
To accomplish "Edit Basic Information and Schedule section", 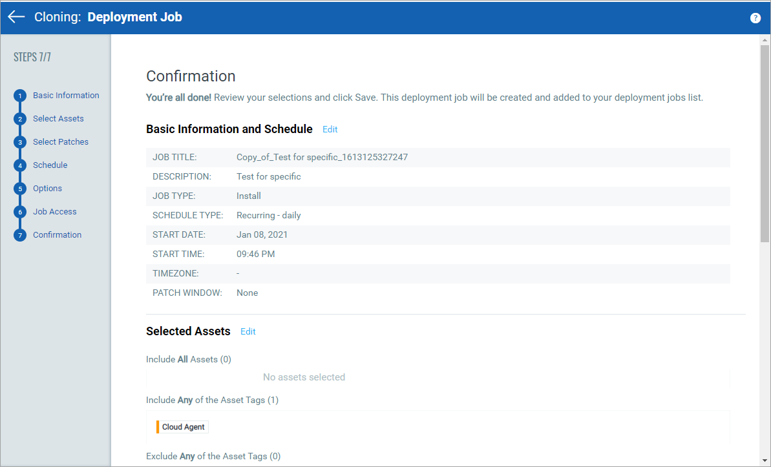I will click(330, 130).
